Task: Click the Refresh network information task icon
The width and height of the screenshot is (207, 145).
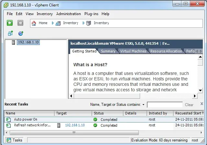Action: 8,125
